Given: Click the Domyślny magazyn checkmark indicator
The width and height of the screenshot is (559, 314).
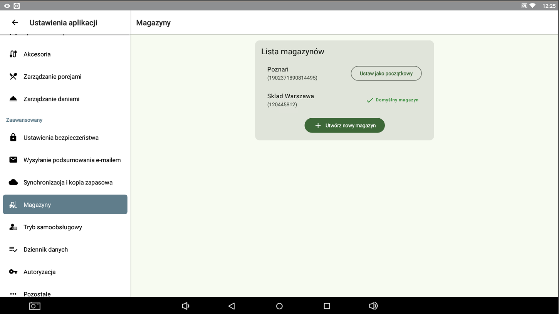Looking at the screenshot, I should 370,100.
